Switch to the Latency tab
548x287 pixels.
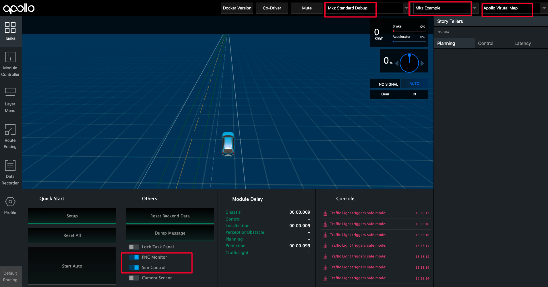click(522, 43)
